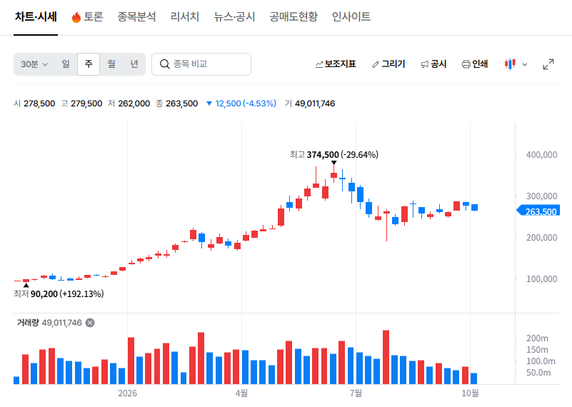
Task: Click the 200m volume axis label
Action: tap(537, 338)
